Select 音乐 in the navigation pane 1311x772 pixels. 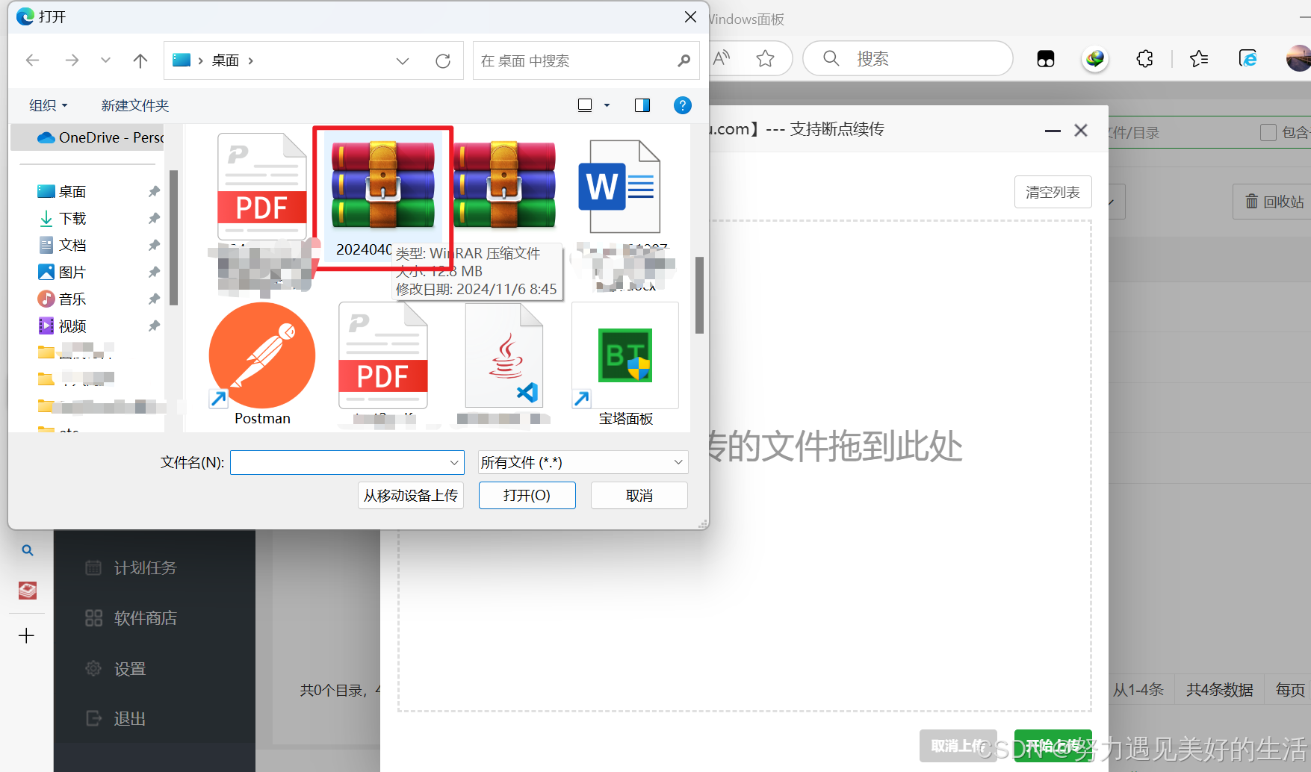(x=72, y=299)
